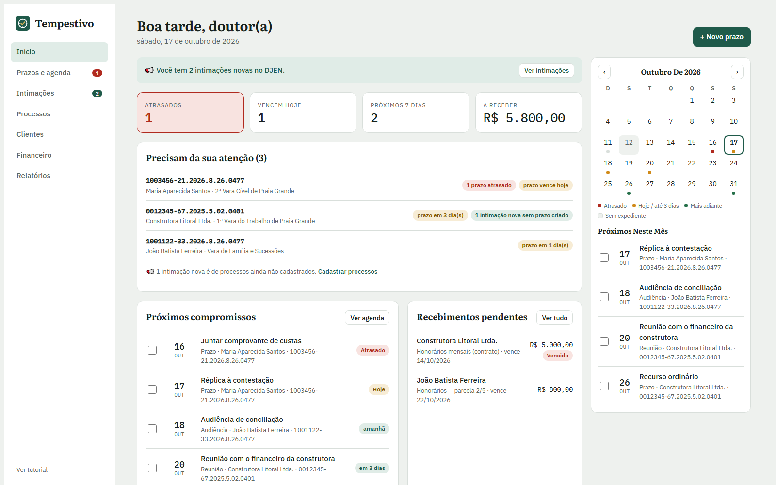Open João Batista Ferreira pending receivable

[x=495, y=390]
